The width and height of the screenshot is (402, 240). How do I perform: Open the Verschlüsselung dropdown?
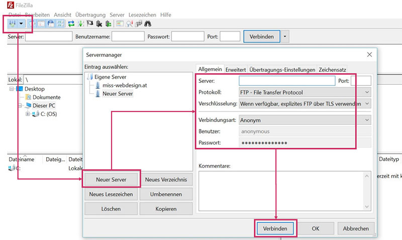(305, 104)
